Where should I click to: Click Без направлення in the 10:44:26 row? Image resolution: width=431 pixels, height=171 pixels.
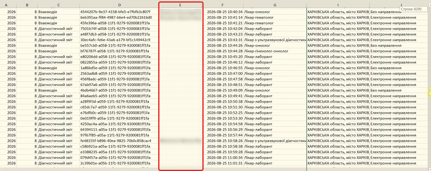click(386, 45)
